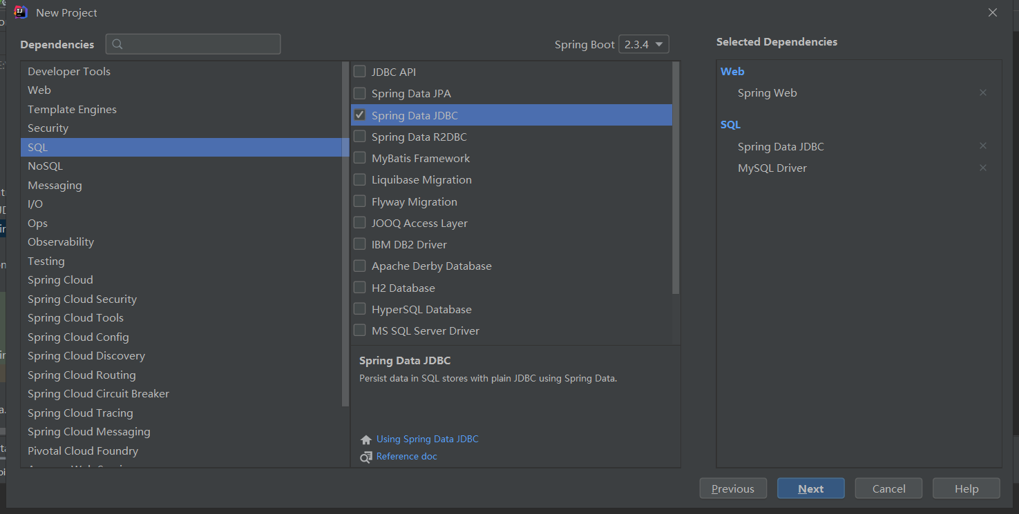The height and width of the screenshot is (514, 1019).
Task: Select the Testing category
Action: (x=181, y=261)
